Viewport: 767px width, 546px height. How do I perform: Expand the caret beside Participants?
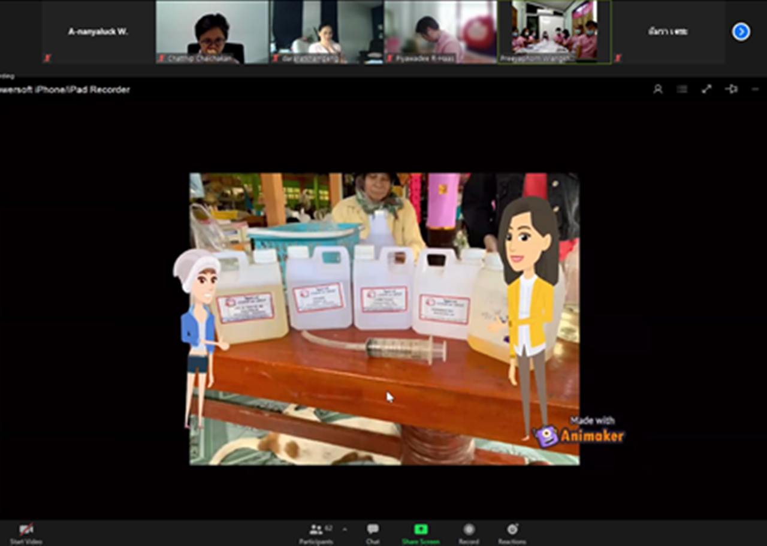pyautogui.click(x=345, y=529)
